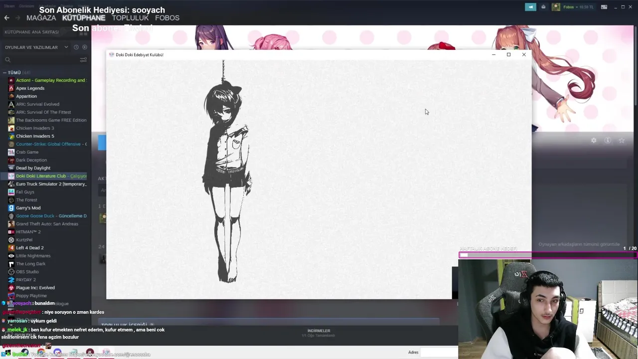Image resolution: width=638 pixels, height=359 pixels.
Task: Click Left 4 Dead 2 game icon
Action: point(11,248)
